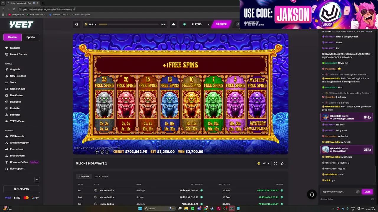378x212 pixels.
Task: Open Chat Rules link
Action: tap(328, 199)
